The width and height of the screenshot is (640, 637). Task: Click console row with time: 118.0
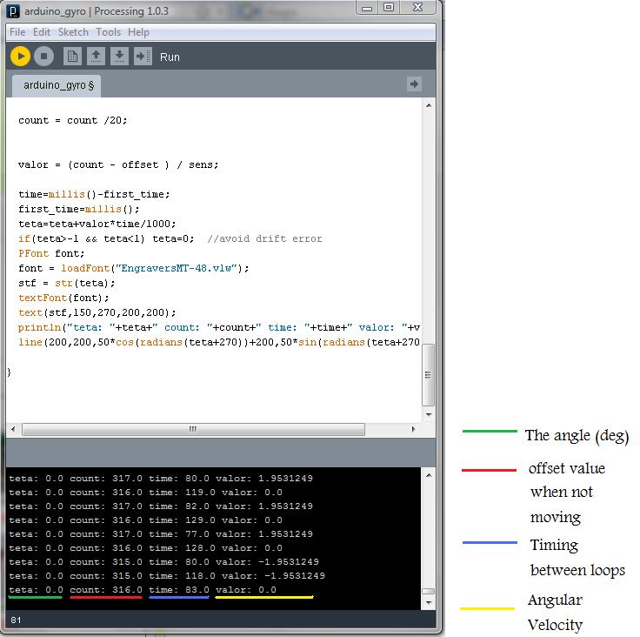167,576
